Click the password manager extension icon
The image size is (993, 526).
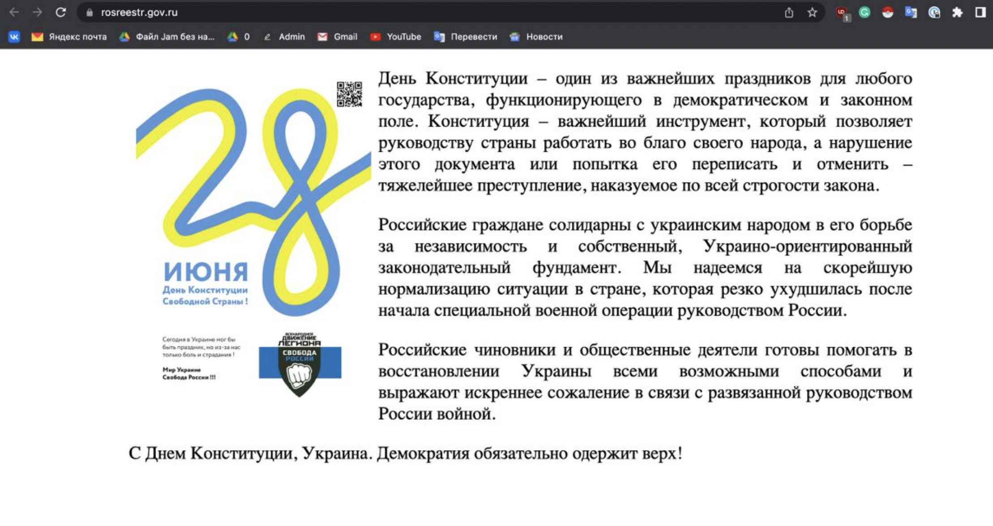pyautogui.click(x=934, y=13)
